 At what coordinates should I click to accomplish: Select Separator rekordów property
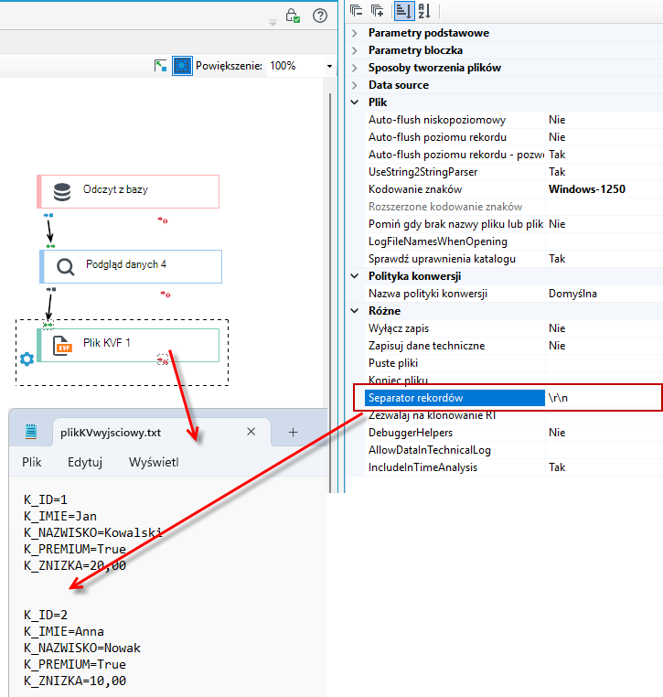454,398
